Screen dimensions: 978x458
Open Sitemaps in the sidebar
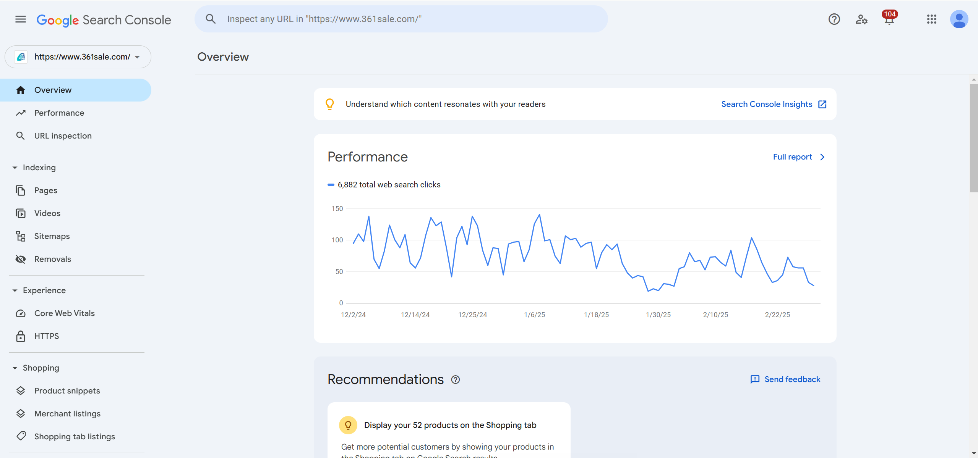pyautogui.click(x=52, y=236)
